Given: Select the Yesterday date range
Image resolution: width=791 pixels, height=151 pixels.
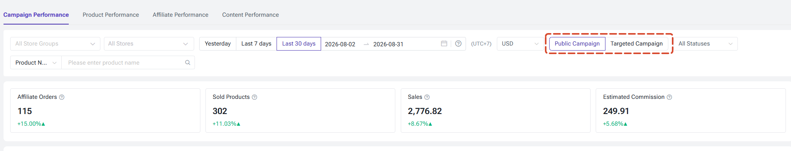Looking at the screenshot, I should 218,44.
